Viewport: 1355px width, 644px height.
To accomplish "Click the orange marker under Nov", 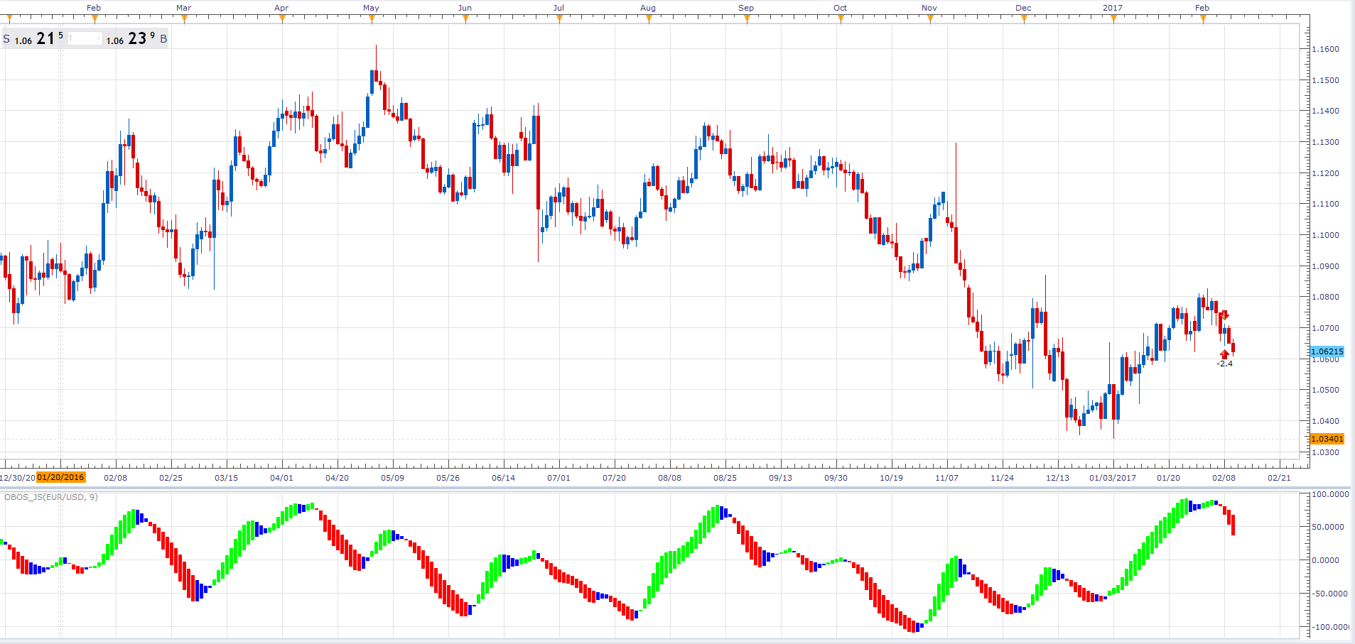I will (x=930, y=18).
